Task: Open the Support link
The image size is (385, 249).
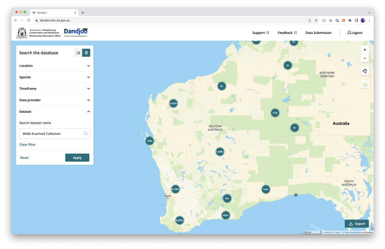Action: (x=261, y=33)
